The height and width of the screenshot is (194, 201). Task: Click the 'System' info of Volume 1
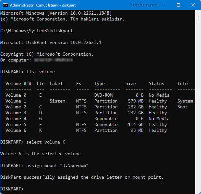click(185, 101)
